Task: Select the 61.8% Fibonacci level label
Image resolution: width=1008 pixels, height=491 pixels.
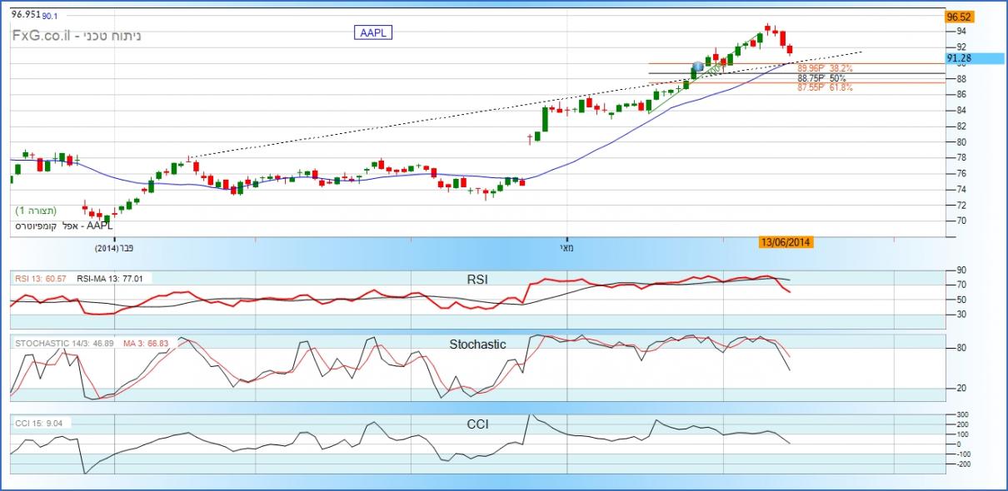Action: [825, 87]
